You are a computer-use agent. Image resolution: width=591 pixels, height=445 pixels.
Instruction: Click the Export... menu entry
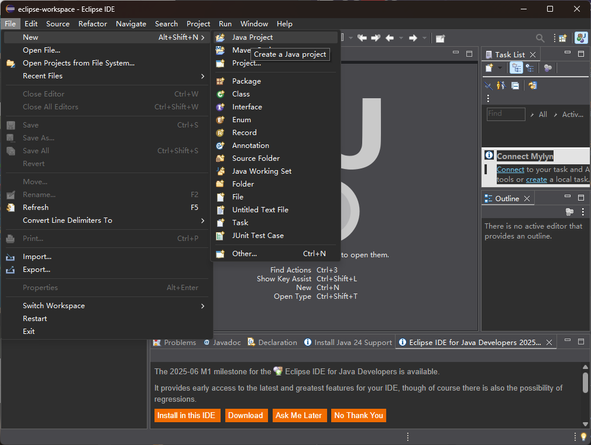tap(106, 270)
